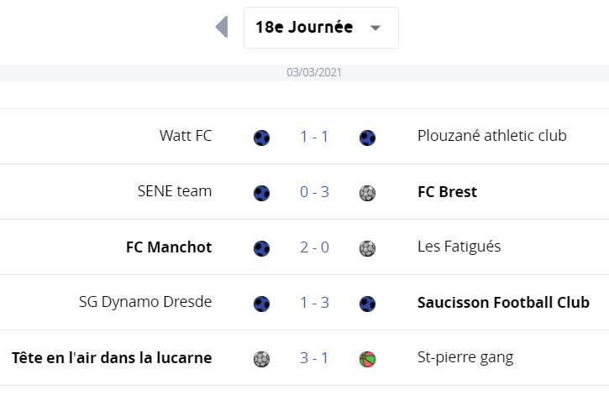This screenshot has height=395, width=609.
Task: Open the SG Dynamo Dresde team page
Action: coord(145,302)
